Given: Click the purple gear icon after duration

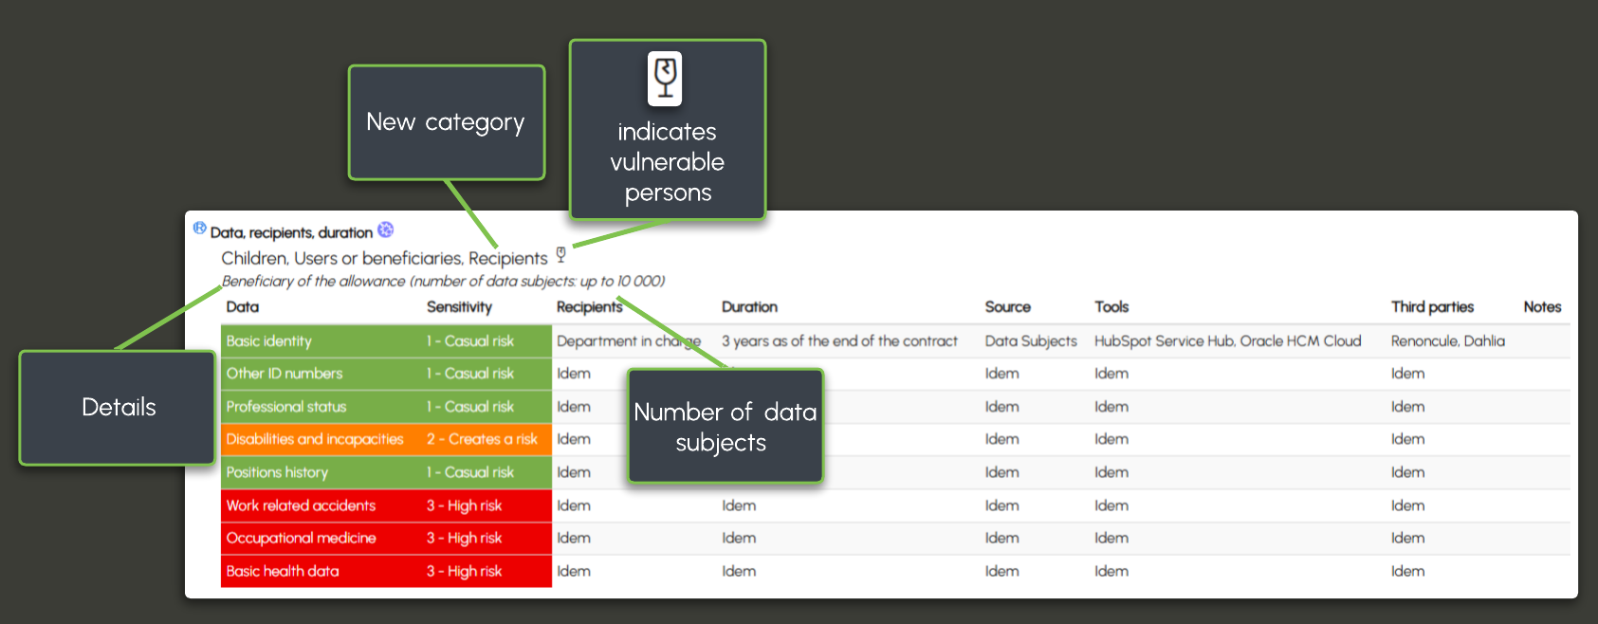Looking at the screenshot, I should pyautogui.click(x=385, y=229).
